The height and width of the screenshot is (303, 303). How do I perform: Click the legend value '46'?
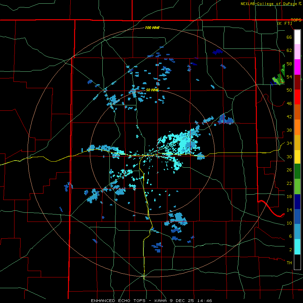(289, 104)
